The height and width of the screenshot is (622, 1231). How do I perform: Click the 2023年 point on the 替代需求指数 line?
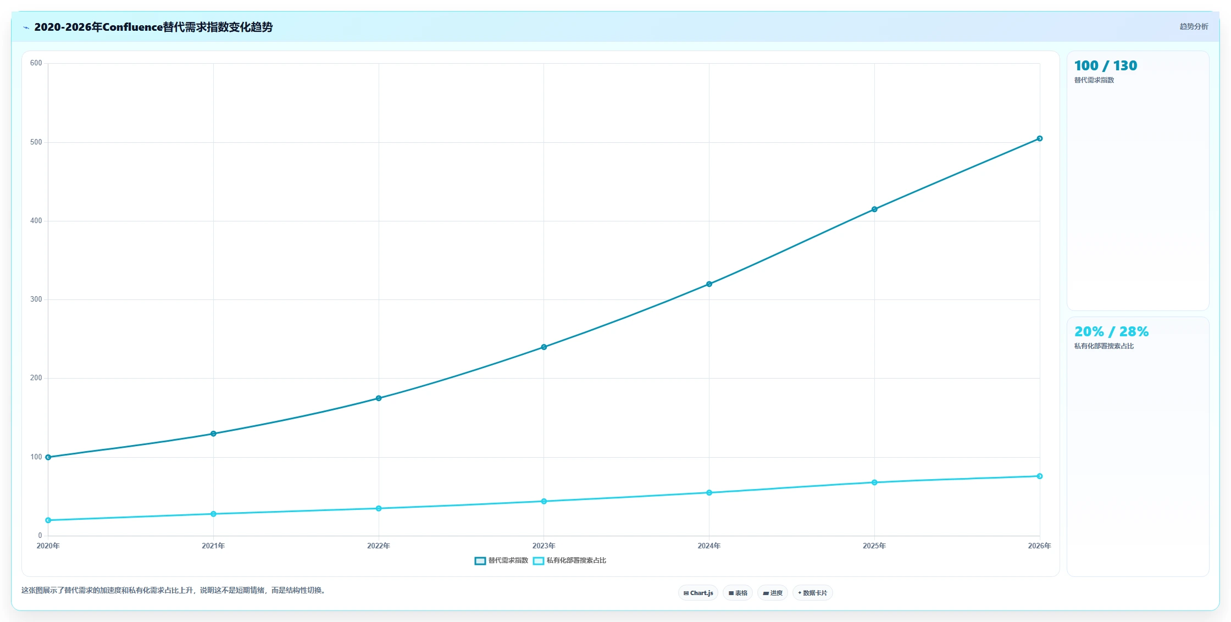[x=544, y=347]
